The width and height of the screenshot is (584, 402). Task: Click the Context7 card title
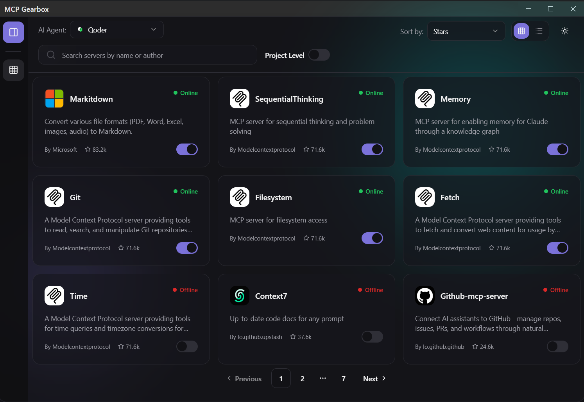271,296
